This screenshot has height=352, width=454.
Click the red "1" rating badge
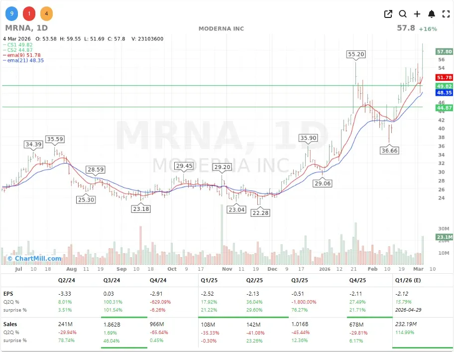(29, 13)
